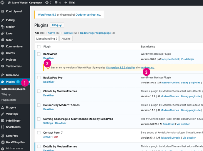Click the Tilføj nyt button beside Plugins heading
The width and height of the screenshot is (203, 151).
pos(57,25)
